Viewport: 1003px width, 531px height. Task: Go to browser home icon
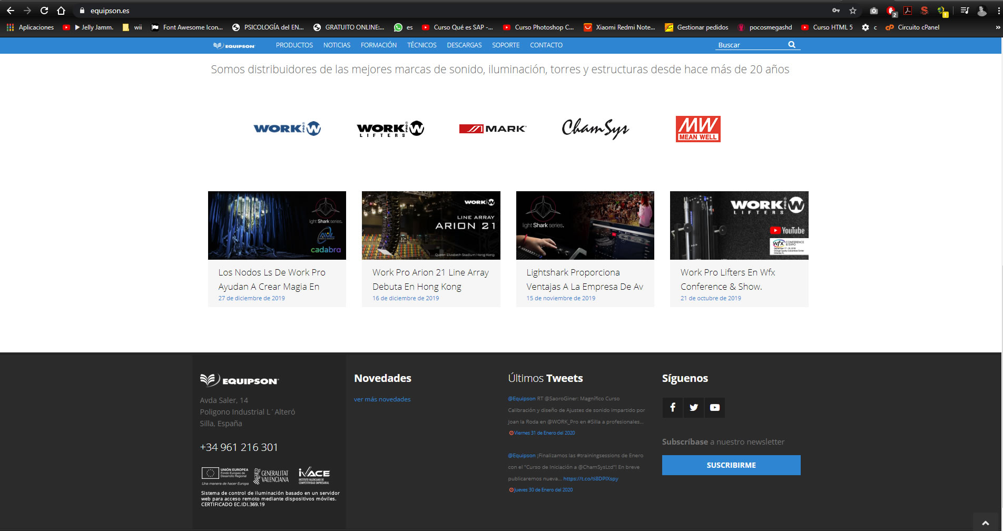61,11
